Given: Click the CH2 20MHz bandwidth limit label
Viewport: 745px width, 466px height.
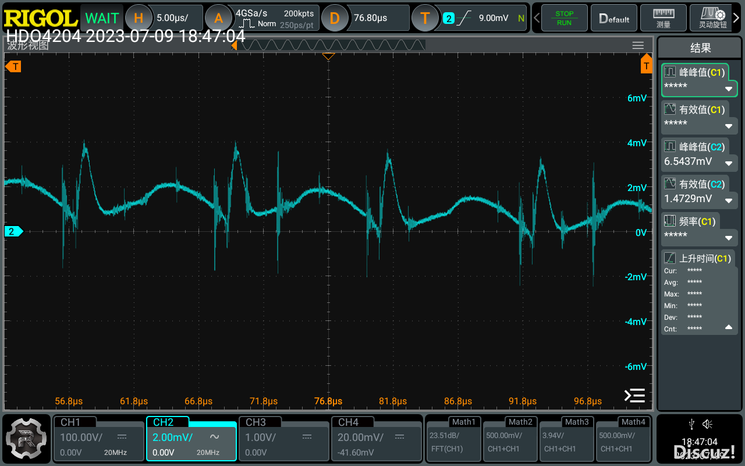Looking at the screenshot, I should click(208, 453).
